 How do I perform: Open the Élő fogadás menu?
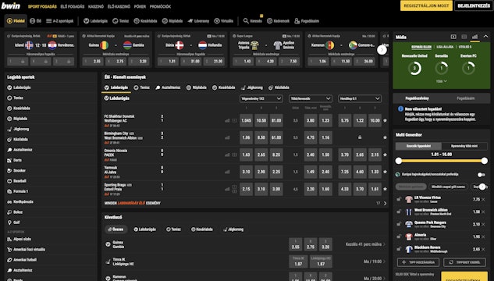[x=72, y=6]
